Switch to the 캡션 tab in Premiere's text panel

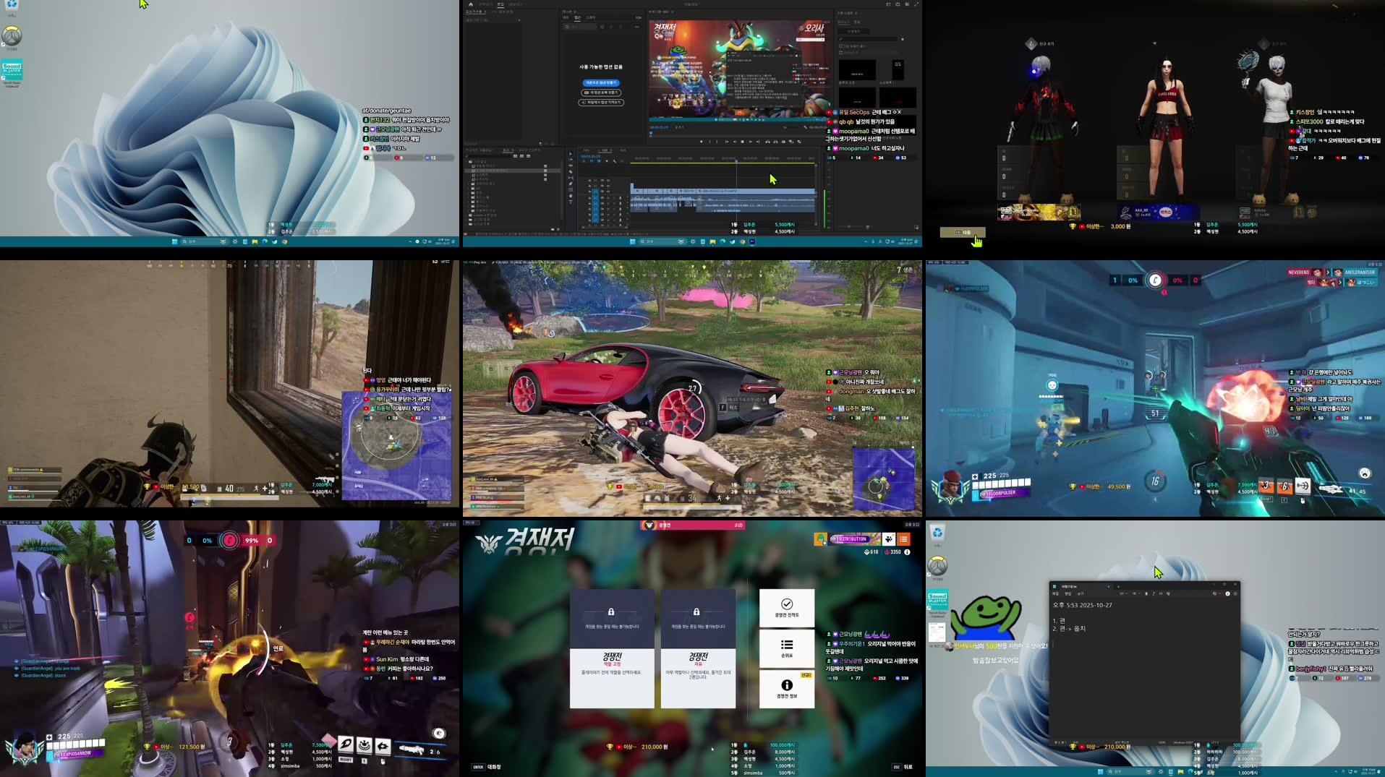(x=577, y=17)
